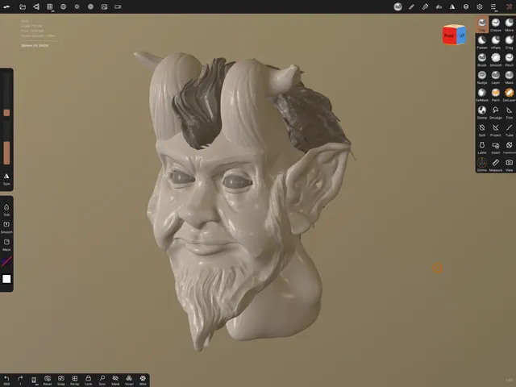This screenshot has width=516, height=387.
Task: Open the Material sphere menu
Action: 63,6
